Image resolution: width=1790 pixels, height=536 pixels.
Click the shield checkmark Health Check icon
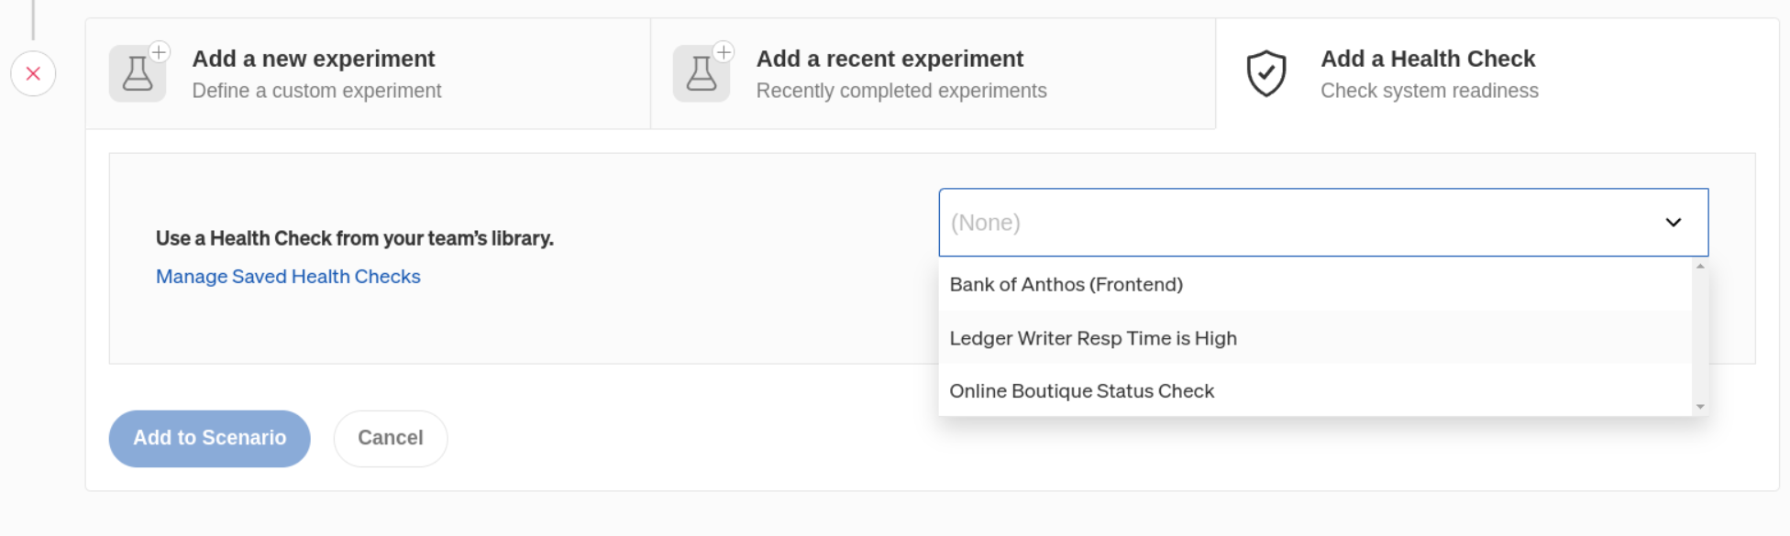1266,73
